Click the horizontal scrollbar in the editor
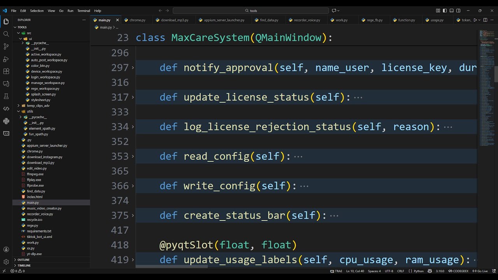This screenshot has height=280, width=498. click(172, 266)
